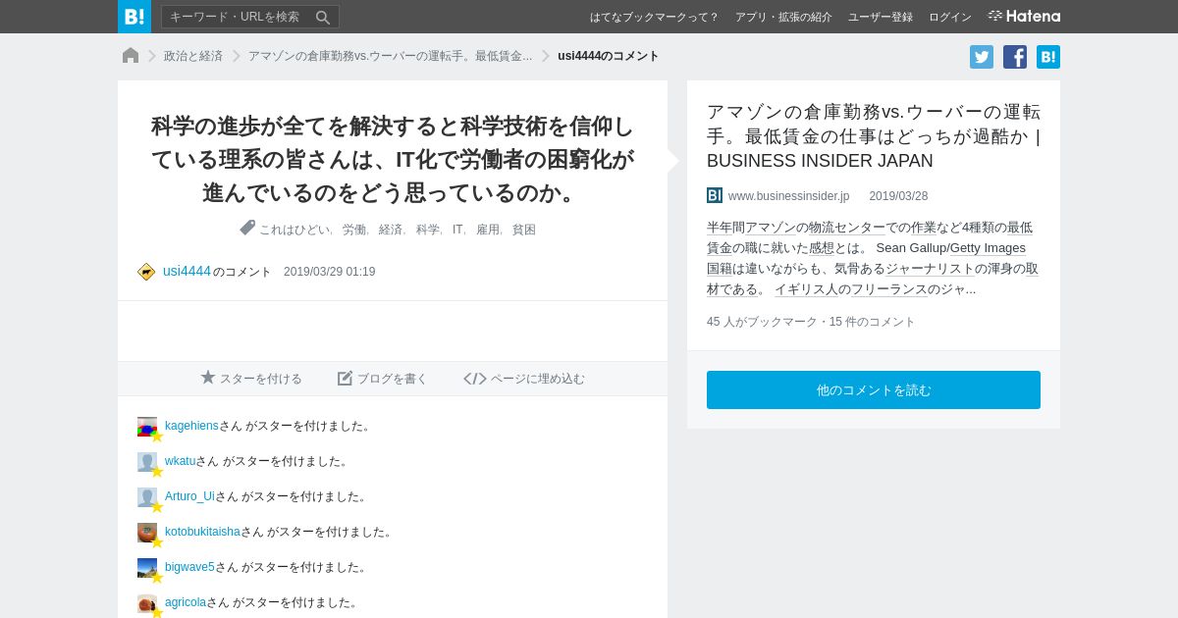Viewport: 1178px width, 618px height.
Task: Select the 労働 tag
Action: coord(353,230)
